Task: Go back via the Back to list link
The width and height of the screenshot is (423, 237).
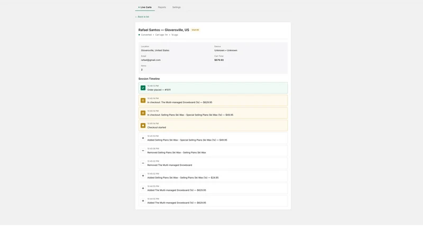Action: [142, 17]
